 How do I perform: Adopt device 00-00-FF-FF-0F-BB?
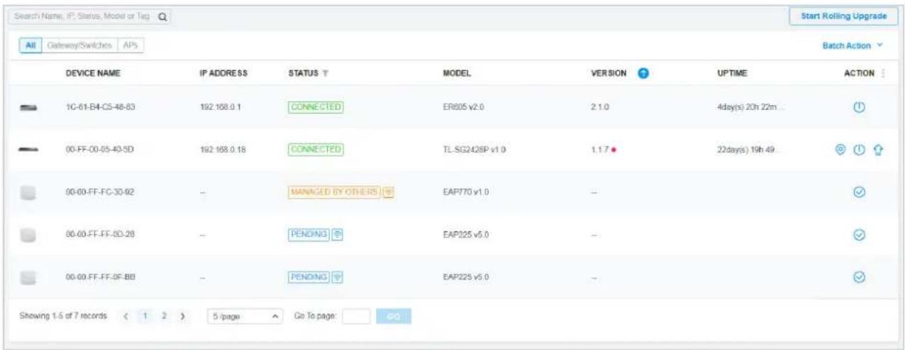(859, 277)
